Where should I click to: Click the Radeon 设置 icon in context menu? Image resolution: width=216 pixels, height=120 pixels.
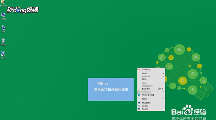tap(139, 70)
